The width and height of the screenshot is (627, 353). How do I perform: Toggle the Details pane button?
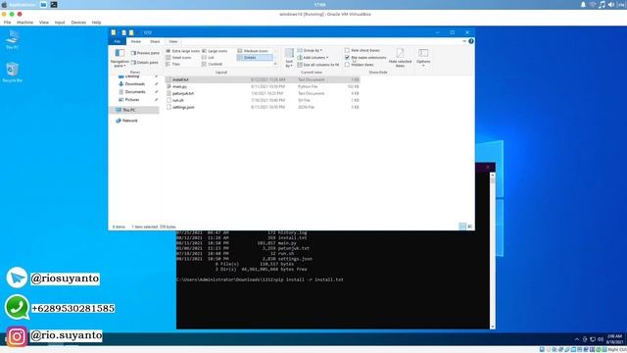145,63
